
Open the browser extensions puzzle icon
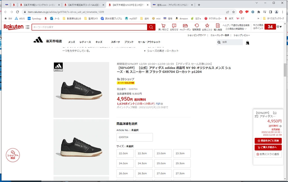pyautogui.click(x=259, y=12)
